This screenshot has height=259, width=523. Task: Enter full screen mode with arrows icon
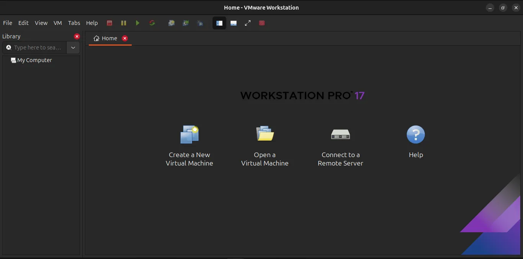click(248, 23)
